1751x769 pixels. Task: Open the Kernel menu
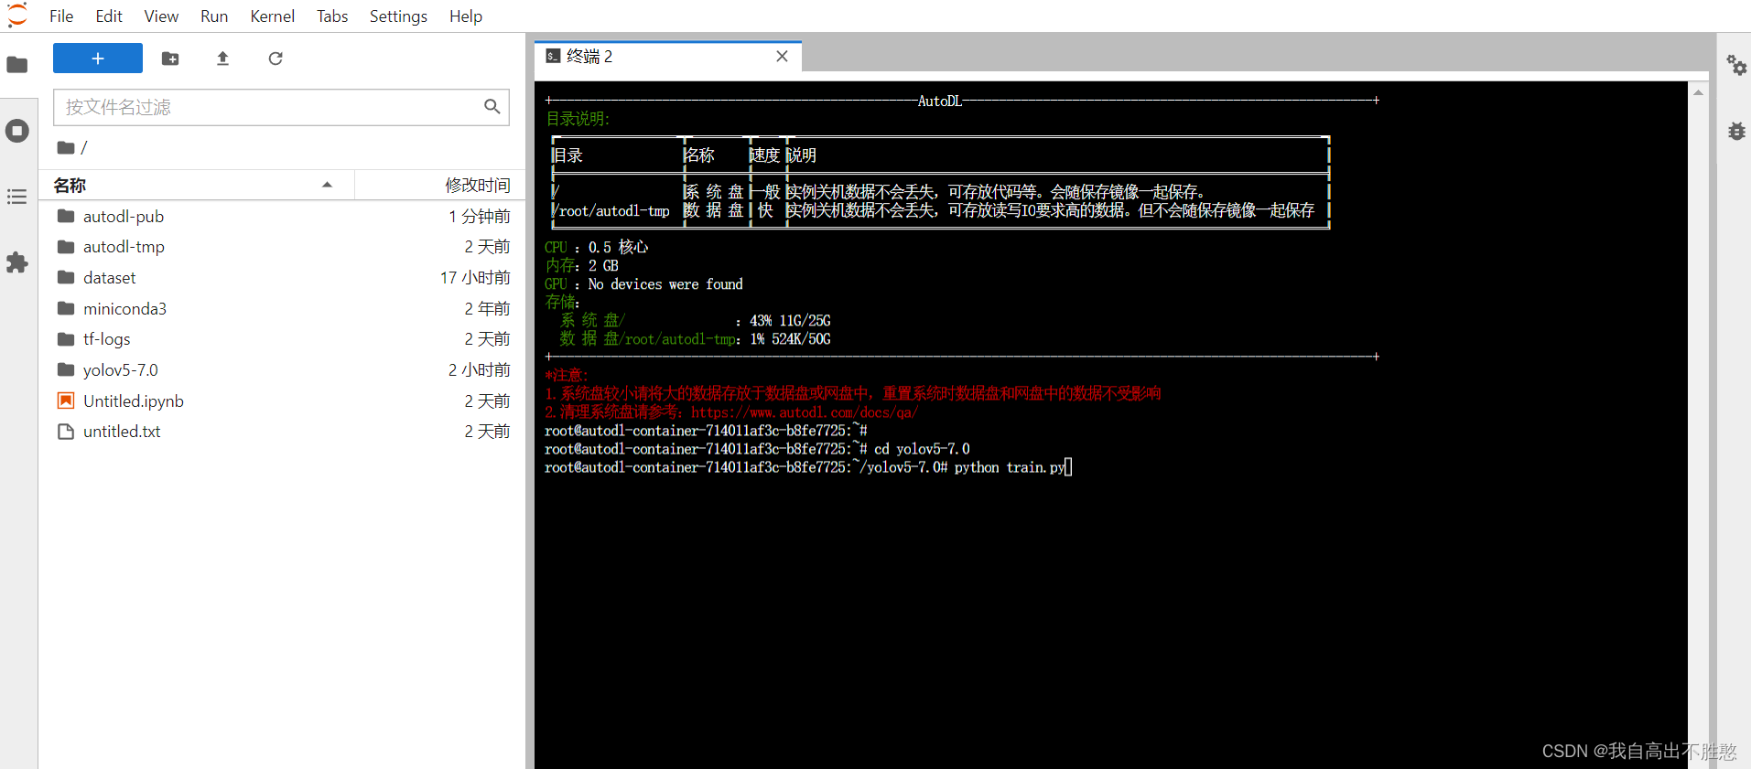coord(273,16)
